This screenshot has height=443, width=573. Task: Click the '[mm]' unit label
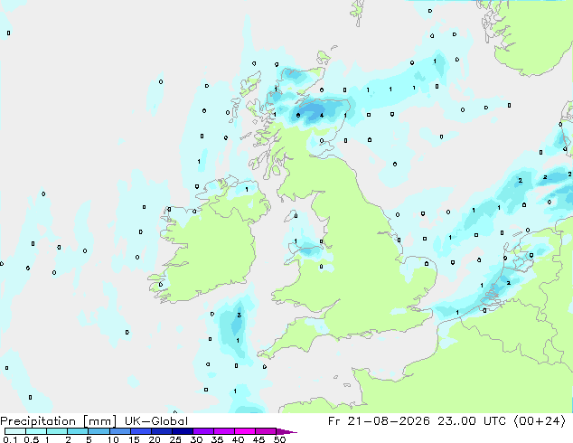(x=99, y=421)
